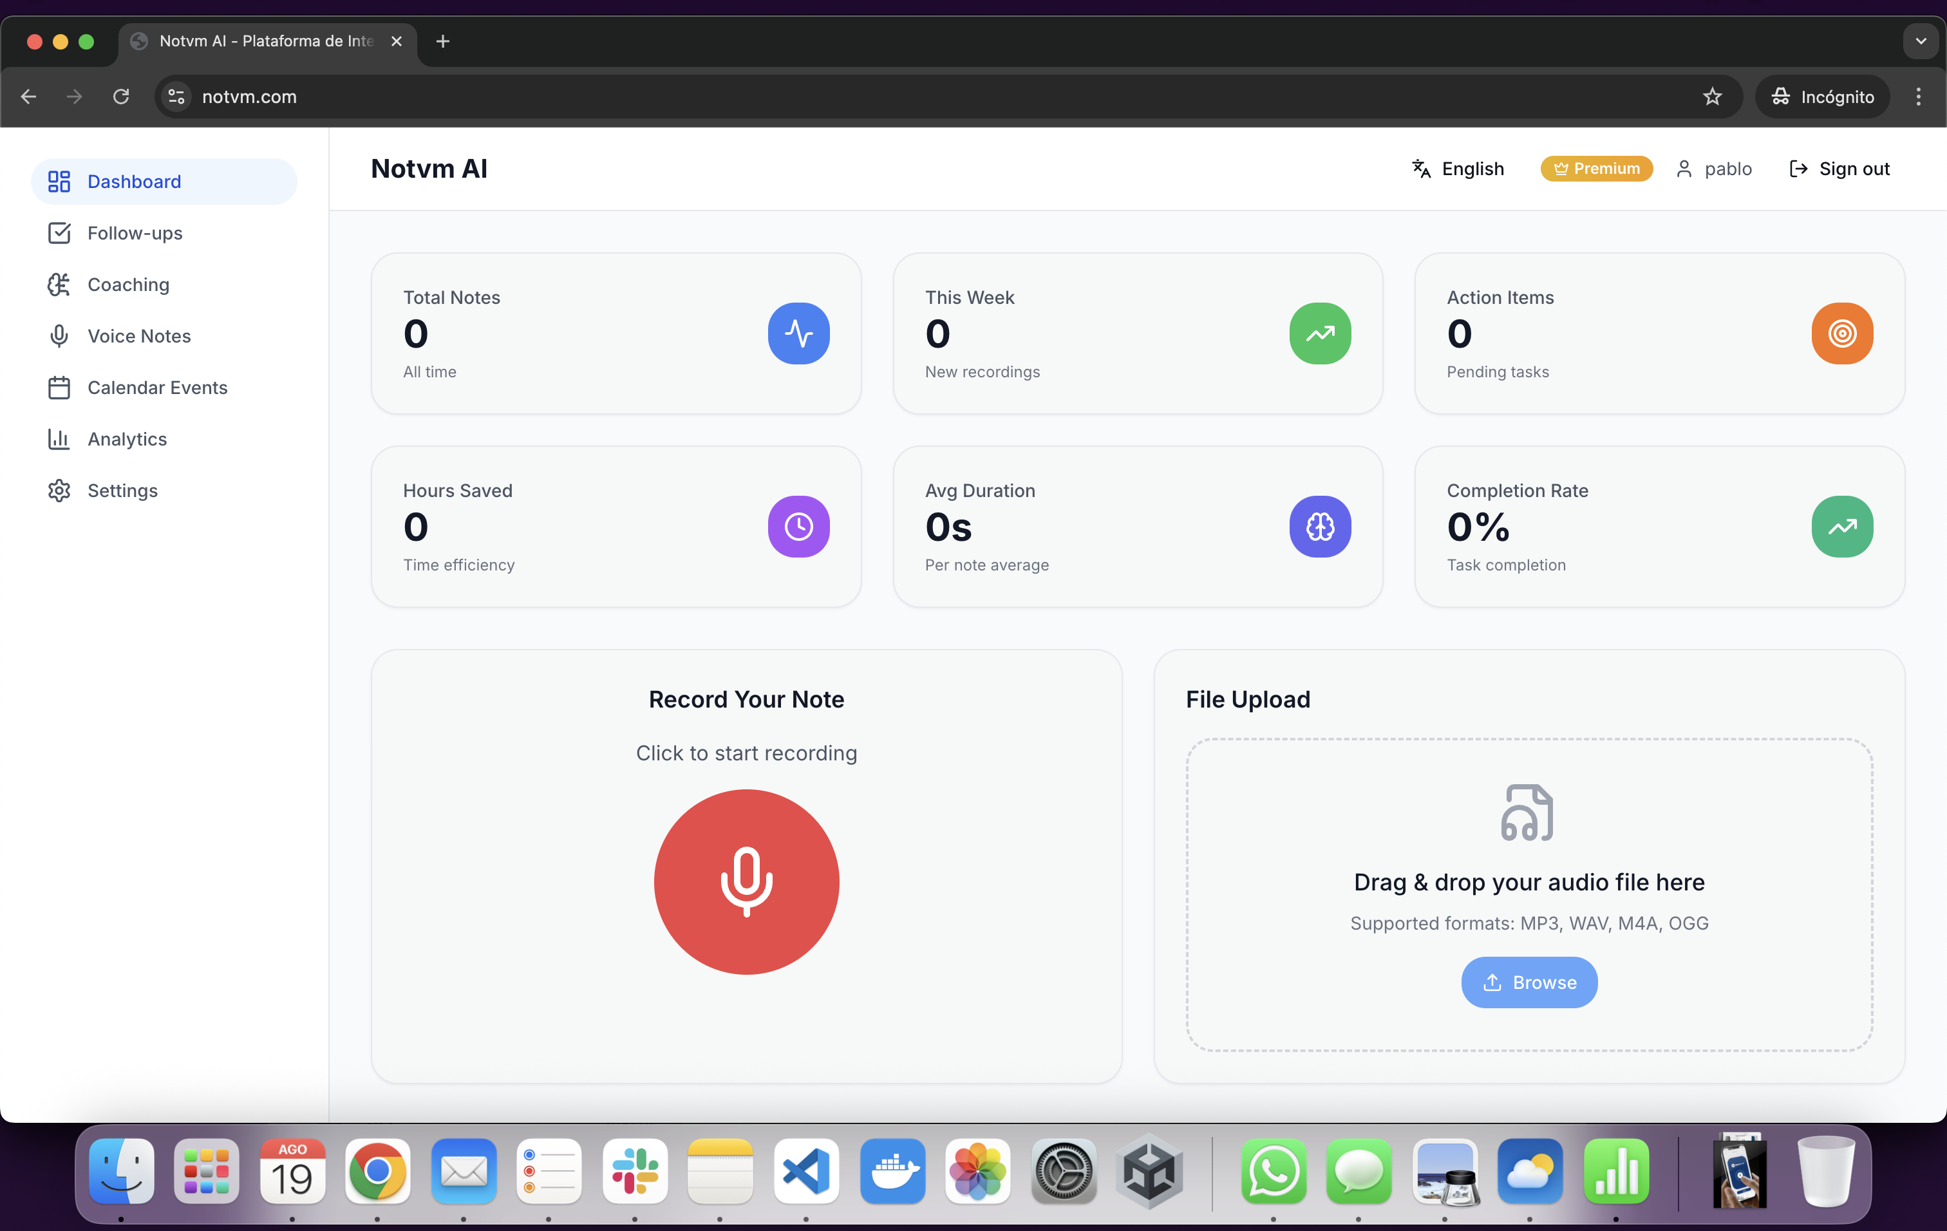The image size is (1947, 1231).
Task: Open Docker from the Dock
Action: pos(892,1171)
